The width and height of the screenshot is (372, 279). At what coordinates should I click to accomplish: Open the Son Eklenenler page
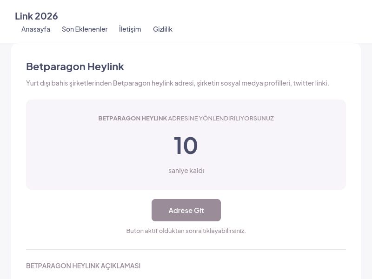tap(85, 29)
